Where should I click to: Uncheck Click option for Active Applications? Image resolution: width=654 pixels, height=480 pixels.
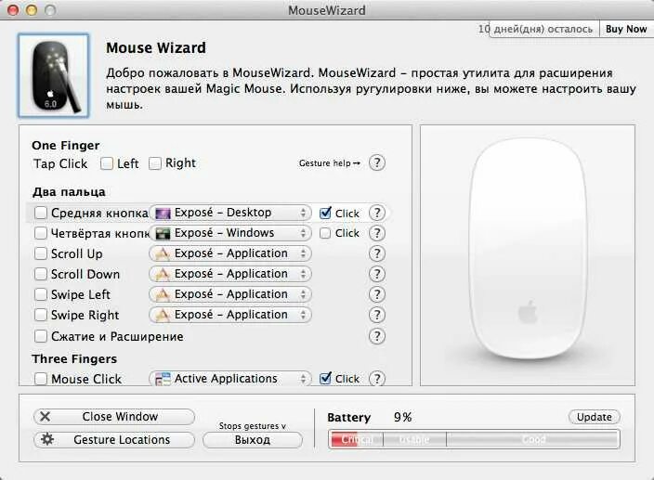pos(325,378)
